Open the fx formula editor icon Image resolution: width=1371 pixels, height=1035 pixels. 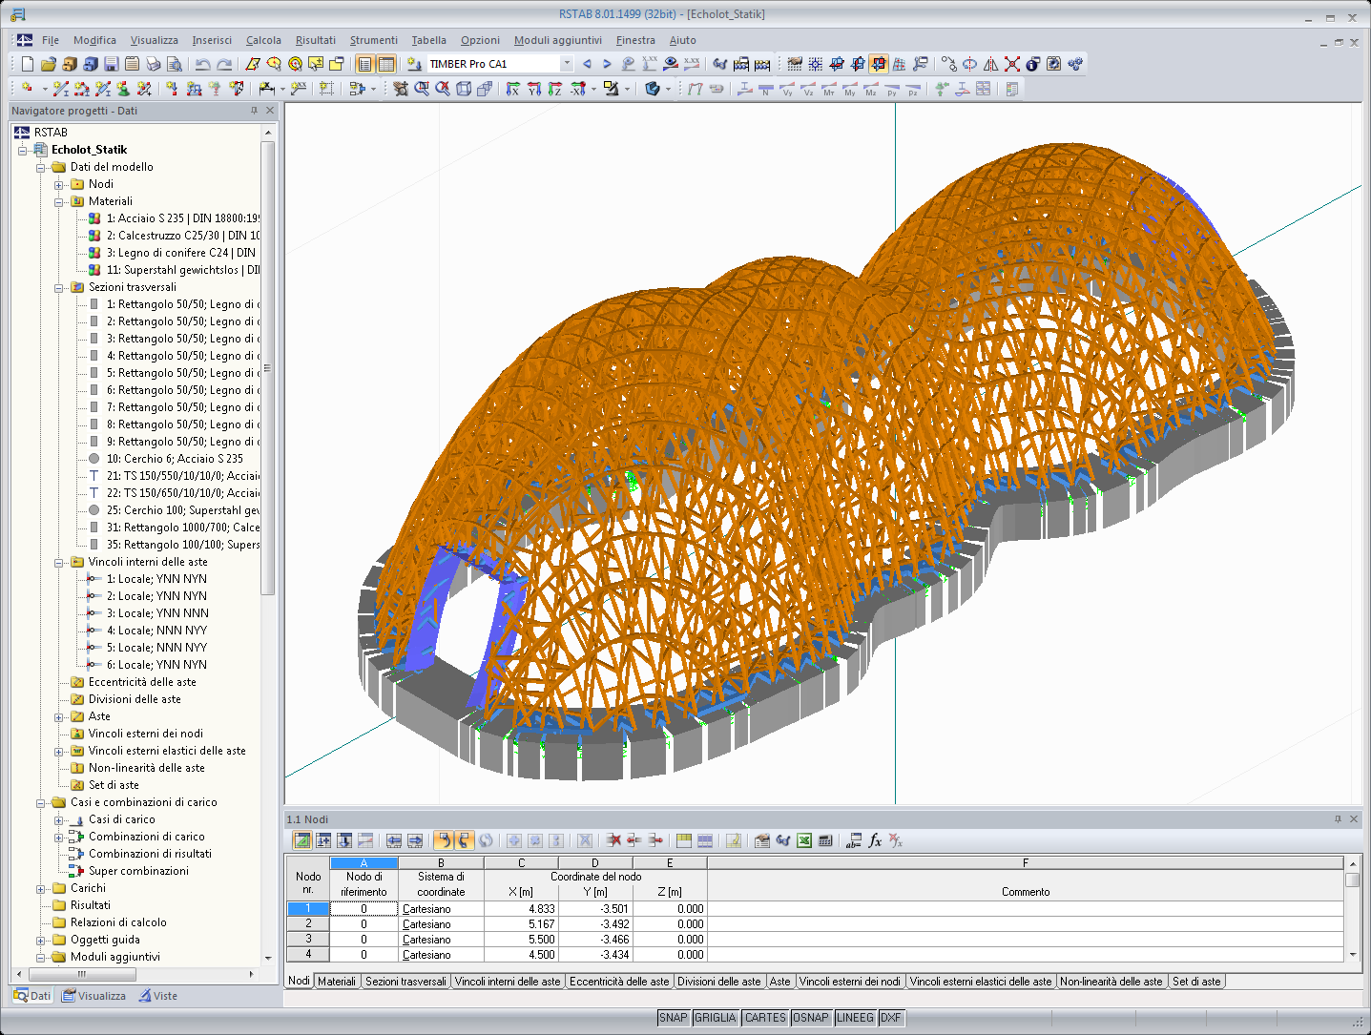(875, 840)
